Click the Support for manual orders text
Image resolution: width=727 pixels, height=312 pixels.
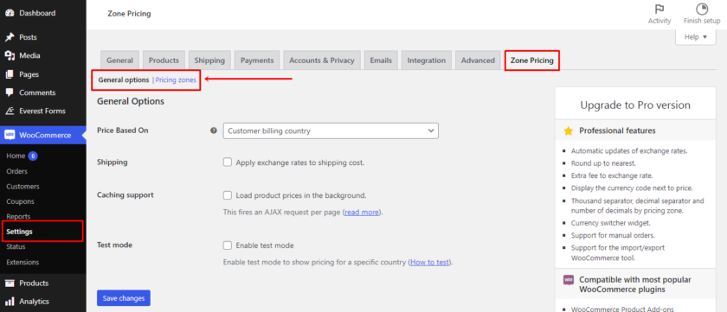pyautogui.click(x=612, y=235)
